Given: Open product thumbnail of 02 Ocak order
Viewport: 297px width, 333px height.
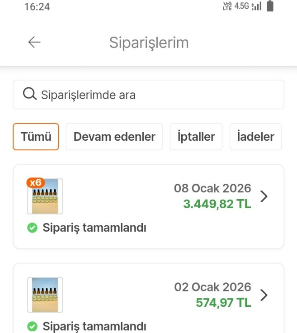Looking at the screenshot, I should tap(45, 295).
